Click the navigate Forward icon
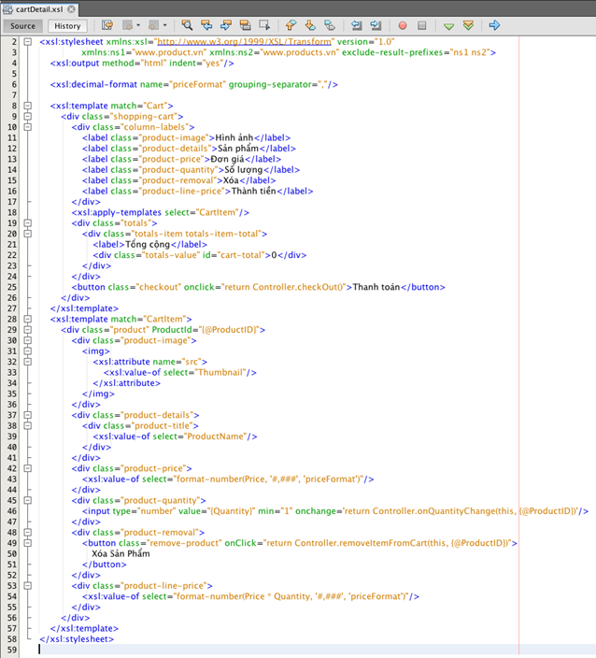596x658 pixels. click(x=154, y=25)
